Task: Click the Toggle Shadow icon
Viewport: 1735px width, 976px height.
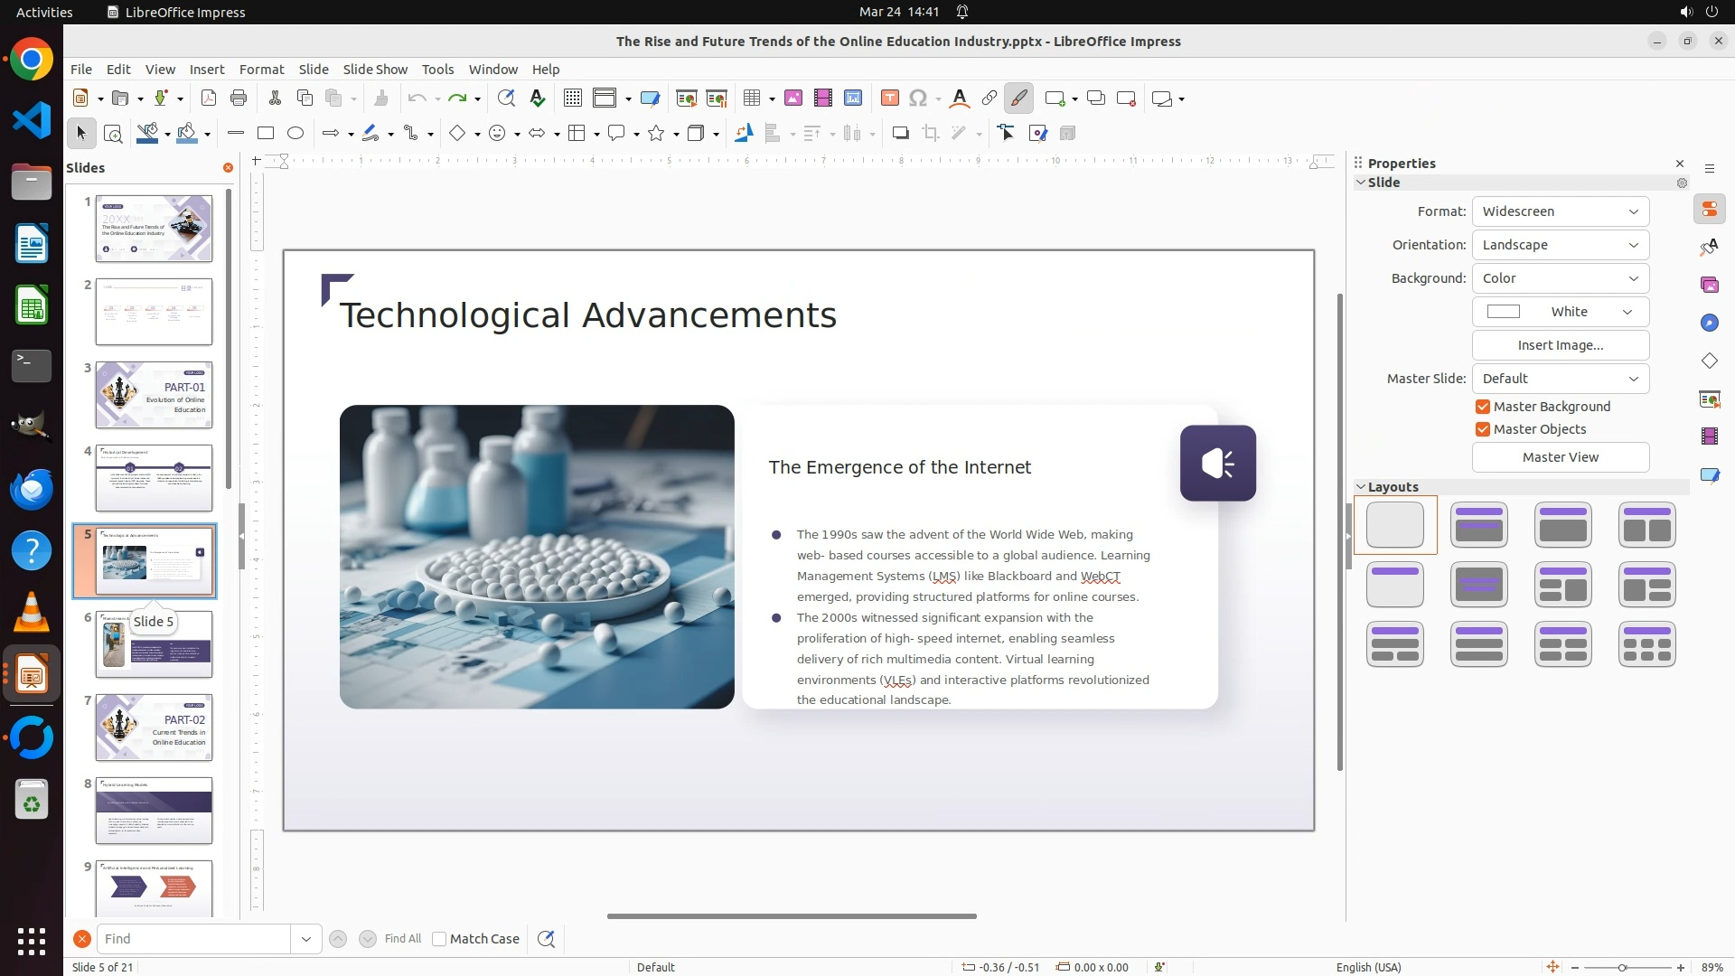Action: point(900,134)
